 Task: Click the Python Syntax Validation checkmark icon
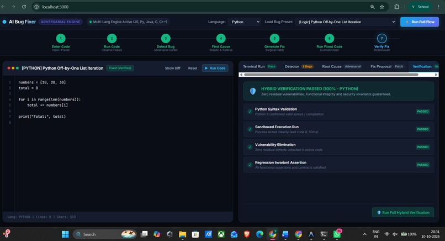250,112
